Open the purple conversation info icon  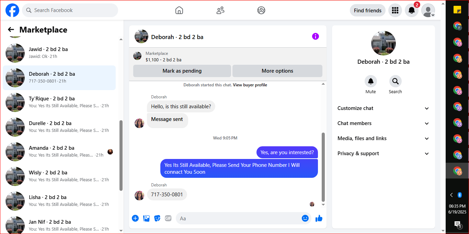(x=316, y=36)
